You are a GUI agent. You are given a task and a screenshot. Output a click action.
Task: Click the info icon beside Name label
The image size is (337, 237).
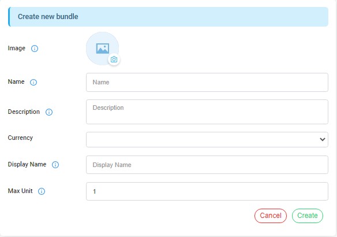(33, 82)
